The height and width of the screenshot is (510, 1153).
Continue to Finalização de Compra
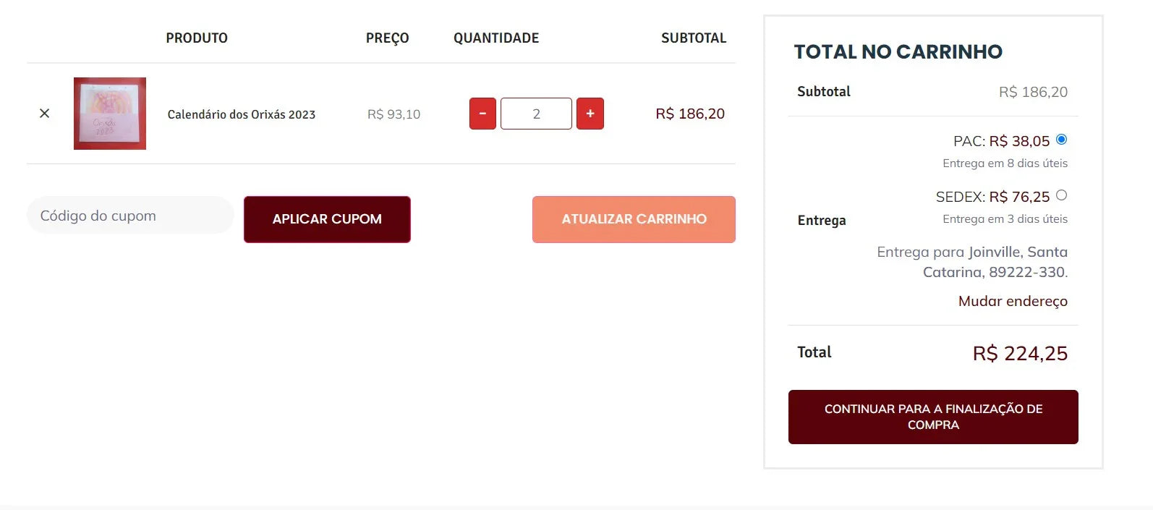click(933, 417)
